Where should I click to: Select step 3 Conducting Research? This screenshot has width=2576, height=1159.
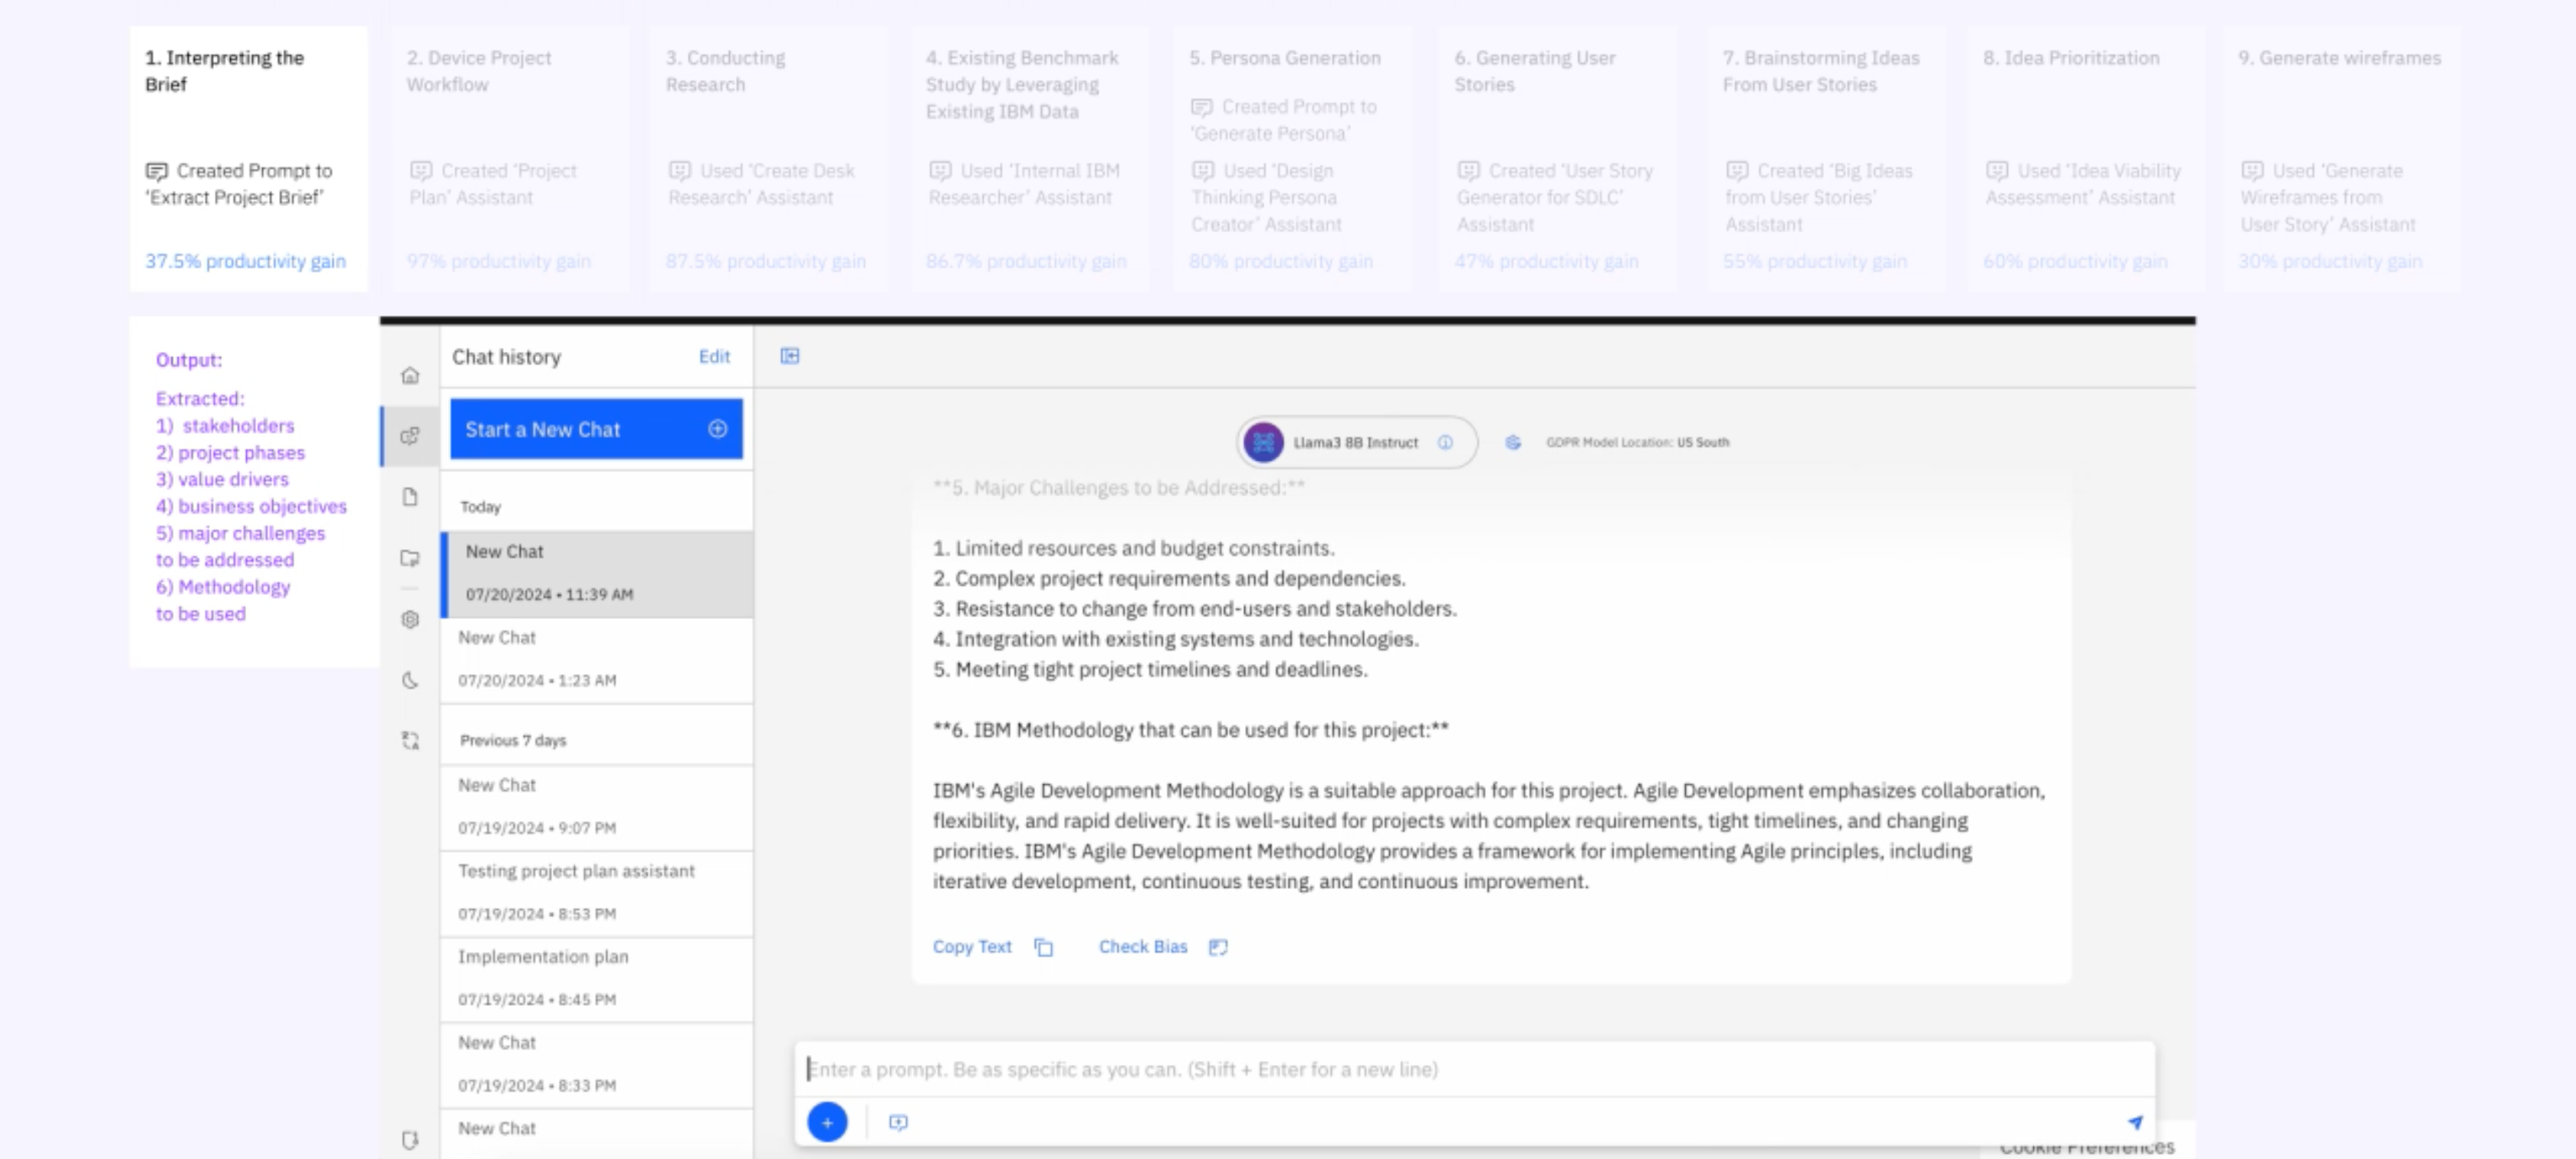tap(769, 159)
